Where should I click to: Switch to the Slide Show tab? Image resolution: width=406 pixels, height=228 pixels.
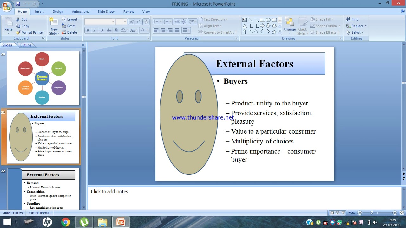click(x=106, y=11)
